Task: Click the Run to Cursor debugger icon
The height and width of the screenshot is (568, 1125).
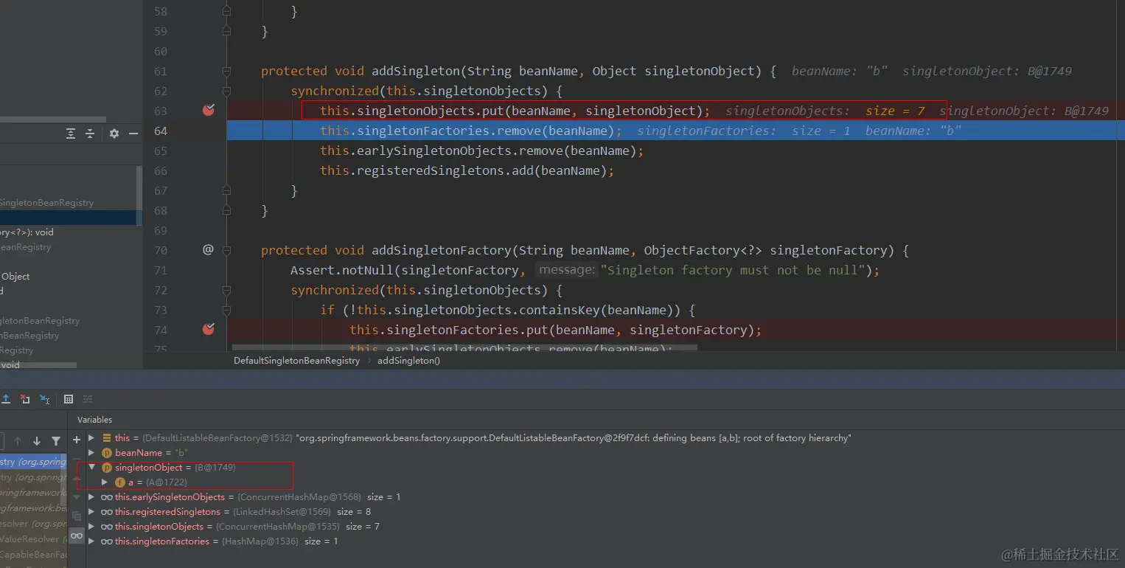Action: point(45,399)
